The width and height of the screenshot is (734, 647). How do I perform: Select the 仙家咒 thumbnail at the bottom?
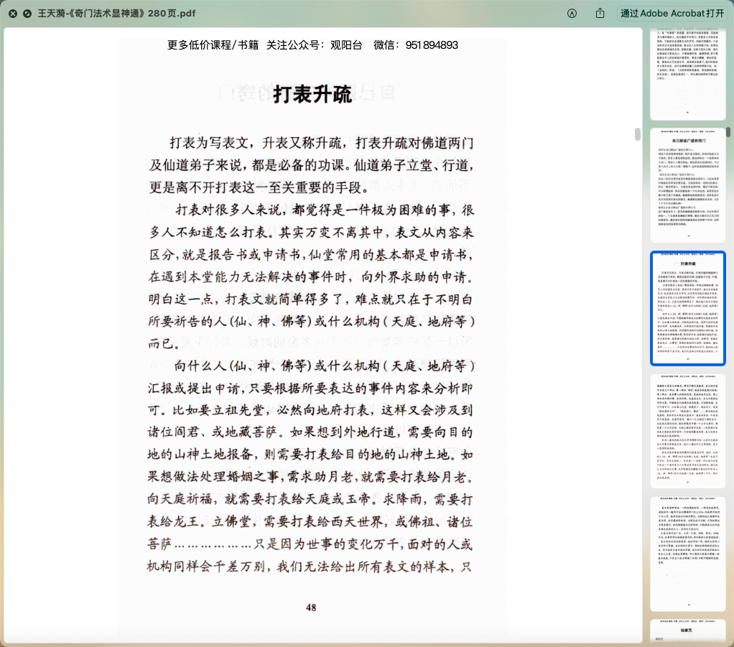click(x=687, y=630)
